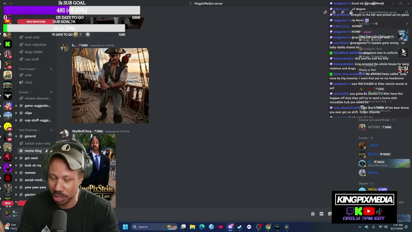Open Windows Start menu
The height and width of the screenshot is (232, 412).
(x=126, y=227)
